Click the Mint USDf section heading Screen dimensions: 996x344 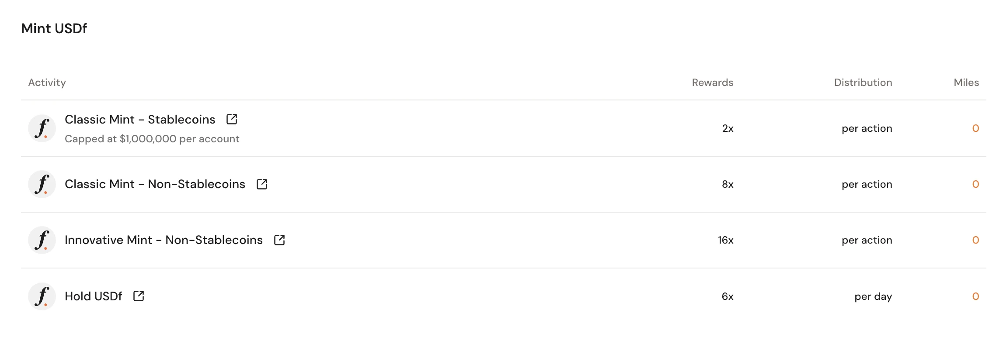click(54, 28)
